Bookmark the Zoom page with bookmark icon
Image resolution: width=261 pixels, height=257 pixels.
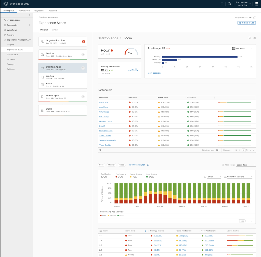250,38
